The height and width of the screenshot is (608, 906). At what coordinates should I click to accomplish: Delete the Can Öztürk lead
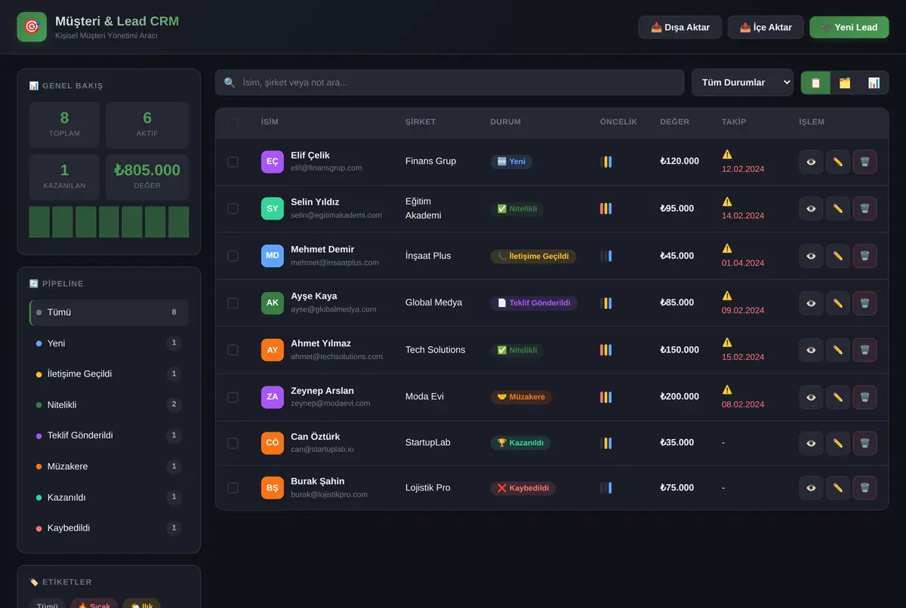(x=865, y=443)
